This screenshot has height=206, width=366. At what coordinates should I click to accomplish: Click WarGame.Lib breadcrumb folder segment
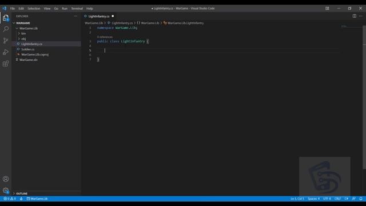[x=94, y=23]
